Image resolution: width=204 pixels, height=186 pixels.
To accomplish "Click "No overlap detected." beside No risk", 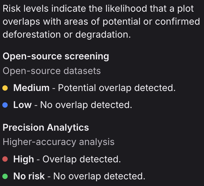I will pos(99,176).
